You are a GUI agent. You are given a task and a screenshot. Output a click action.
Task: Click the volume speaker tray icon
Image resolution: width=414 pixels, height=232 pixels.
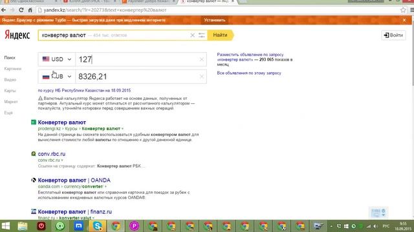tap(376, 226)
